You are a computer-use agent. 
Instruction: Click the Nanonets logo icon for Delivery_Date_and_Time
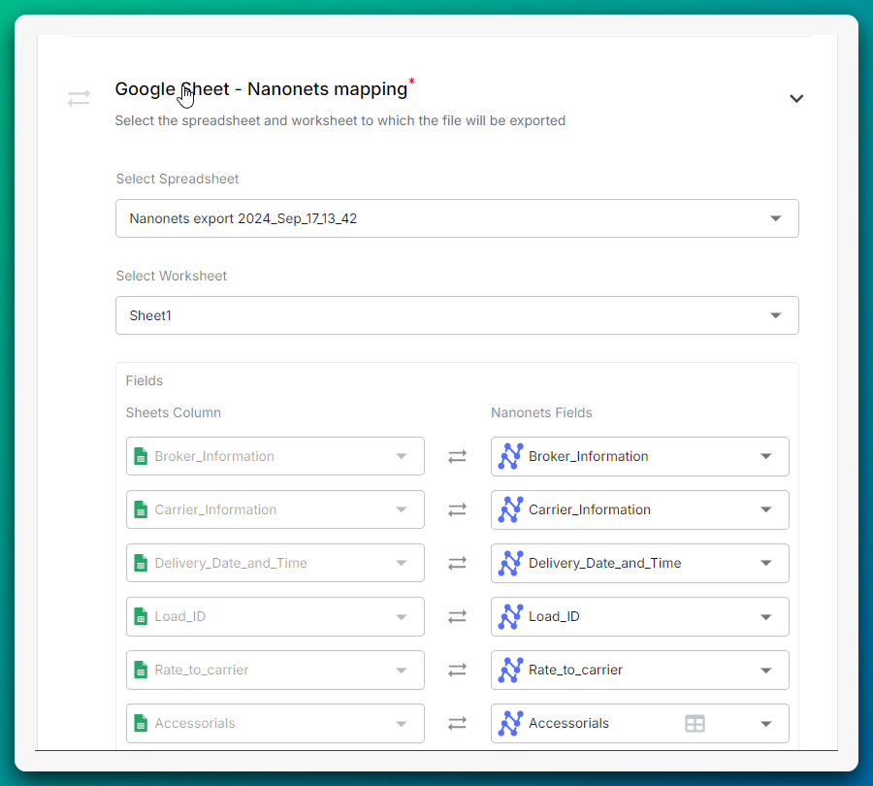click(510, 563)
